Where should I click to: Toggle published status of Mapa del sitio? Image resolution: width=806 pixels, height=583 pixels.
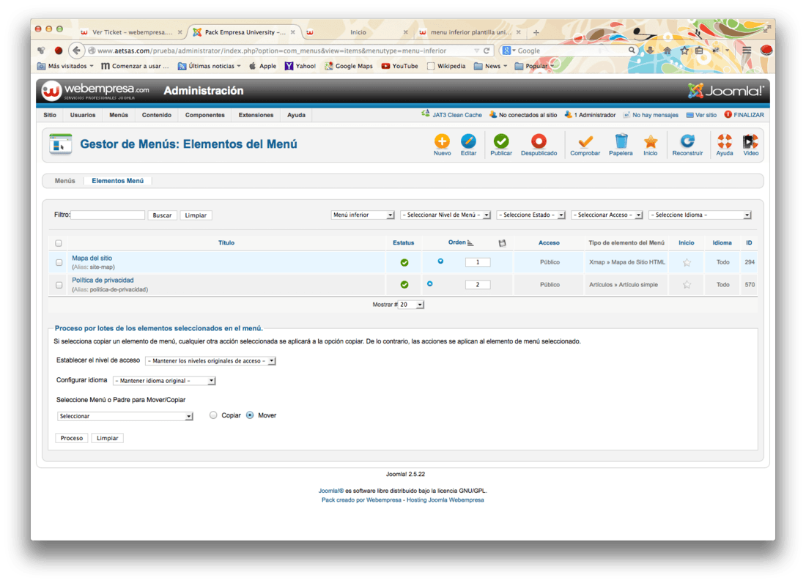[x=404, y=262]
